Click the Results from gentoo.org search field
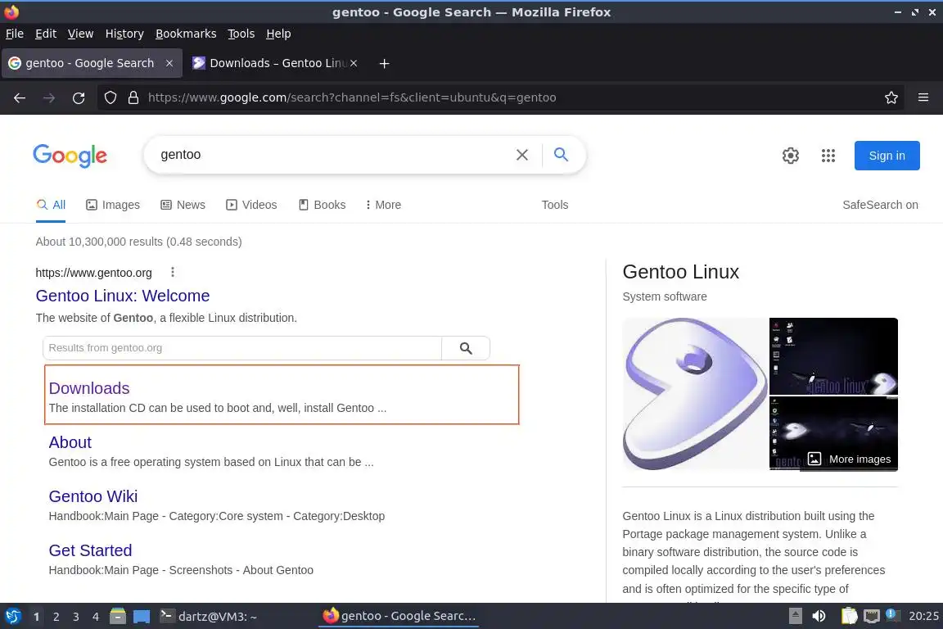Viewport: 943px width, 629px height. 242,348
